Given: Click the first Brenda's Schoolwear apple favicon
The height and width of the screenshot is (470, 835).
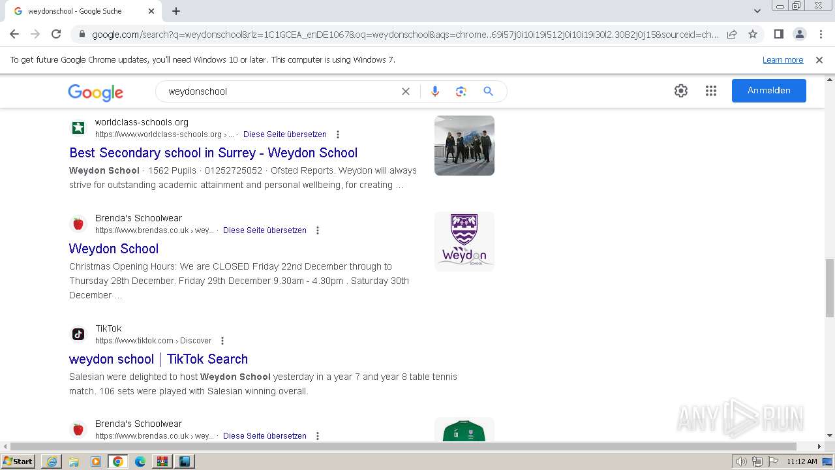Looking at the screenshot, I should tap(78, 224).
